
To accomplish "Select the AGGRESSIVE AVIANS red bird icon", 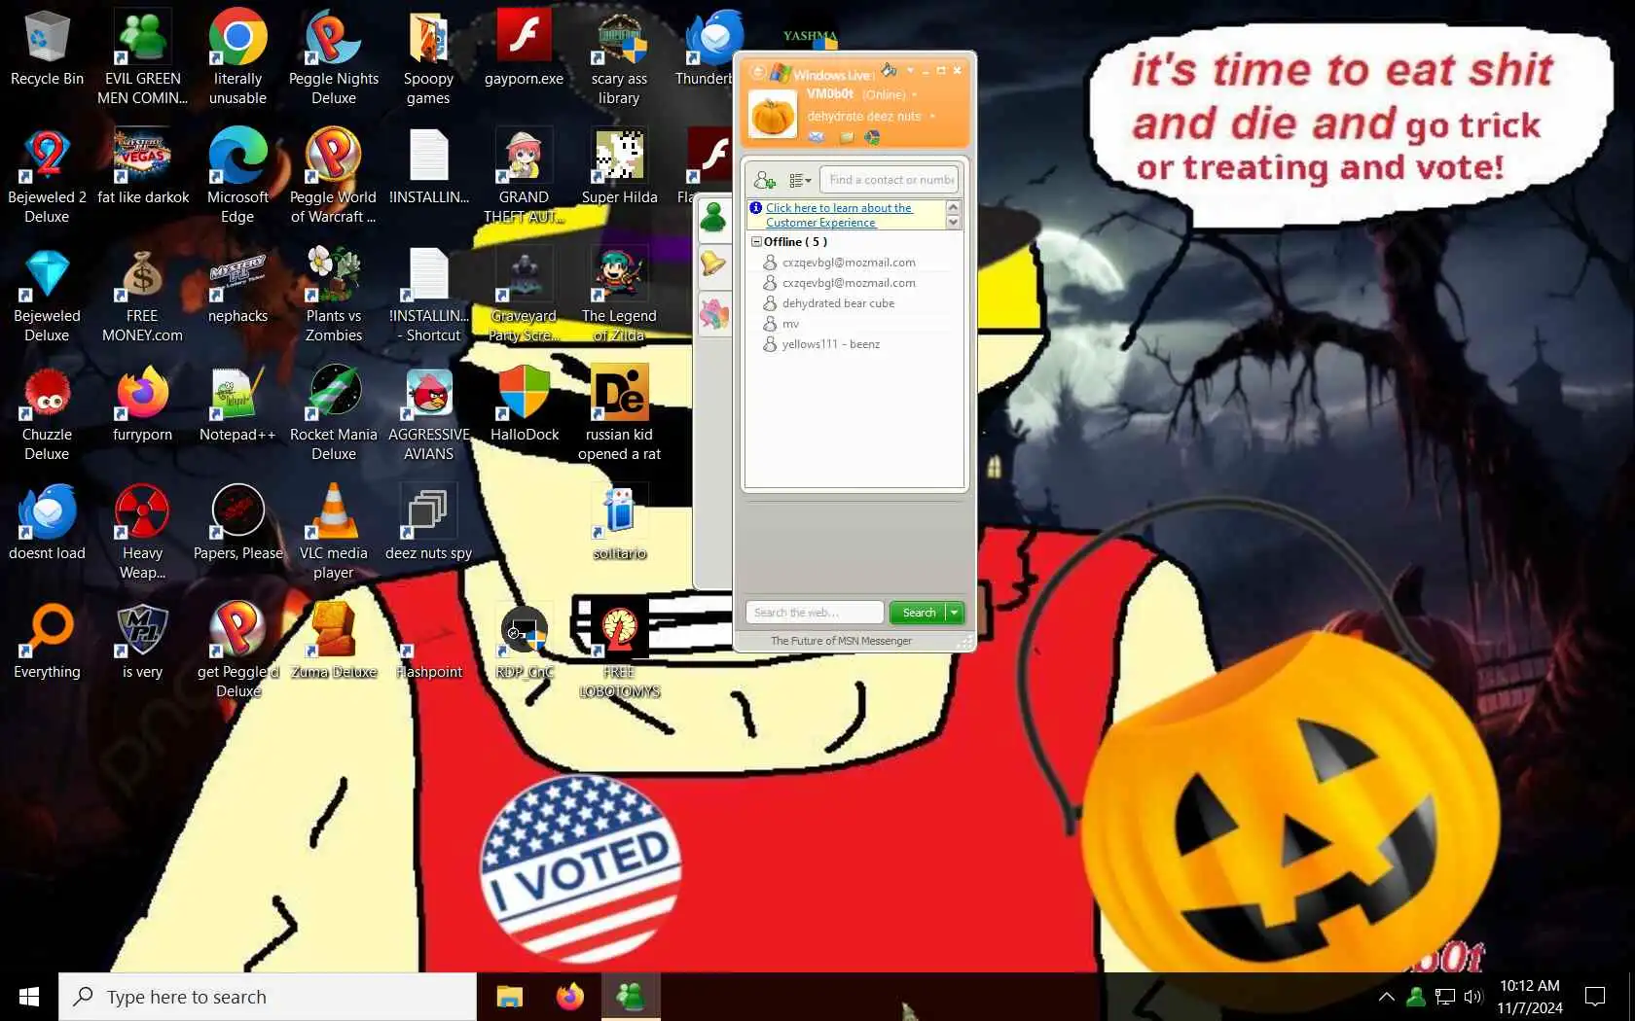I will 428,412.
